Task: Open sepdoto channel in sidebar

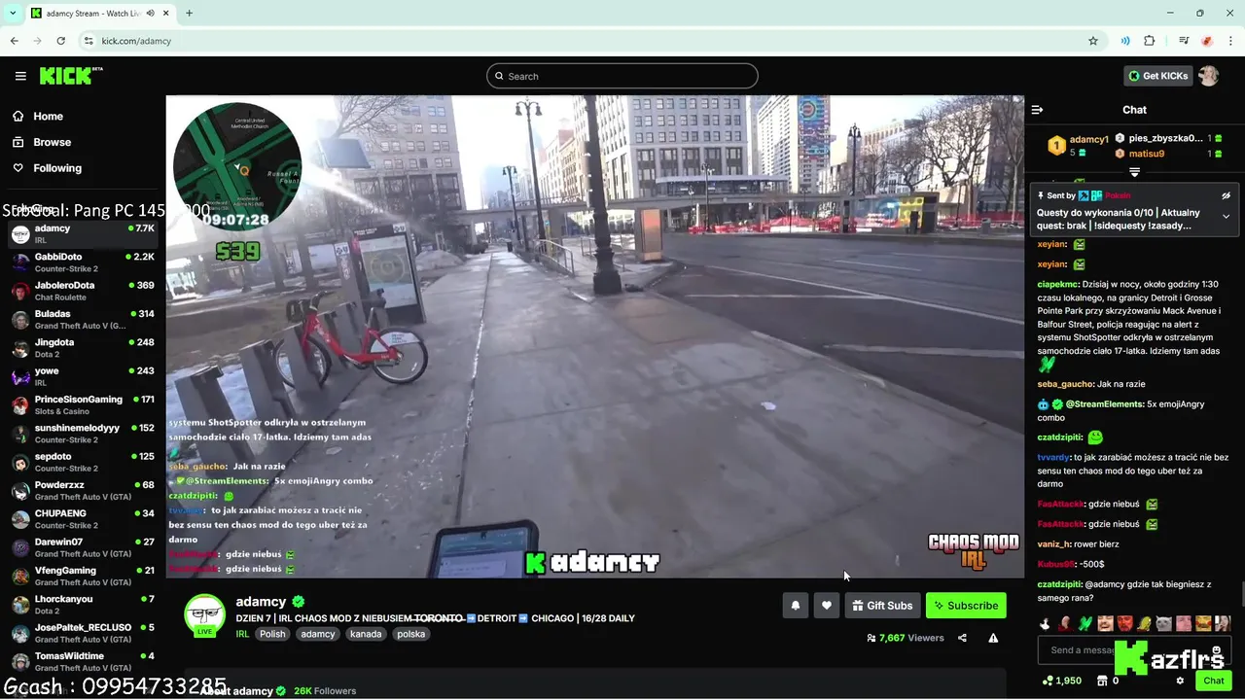Action: pos(83,462)
